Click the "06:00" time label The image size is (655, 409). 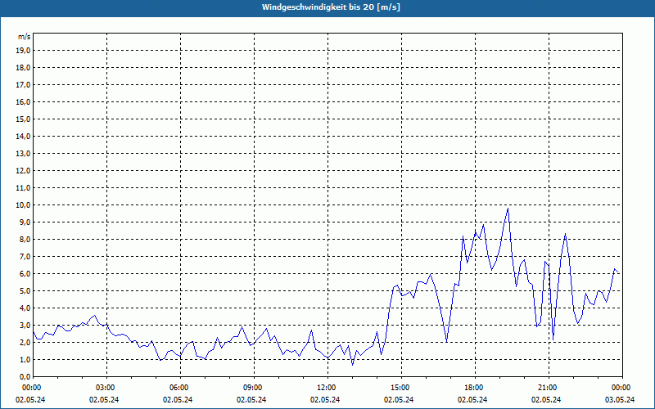[x=178, y=388]
